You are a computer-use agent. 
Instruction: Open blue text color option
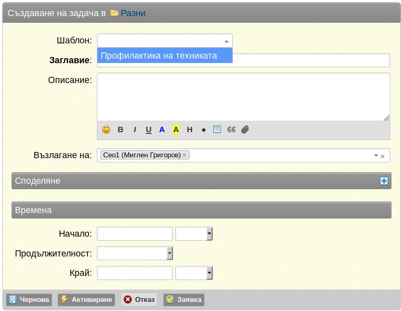point(162,130)
